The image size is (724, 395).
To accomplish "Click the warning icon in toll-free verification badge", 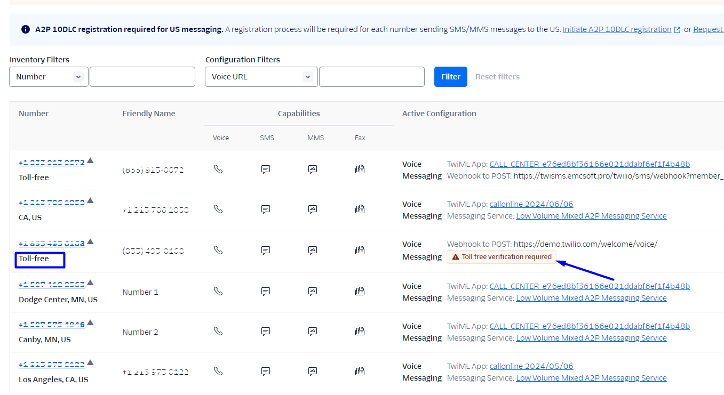I will pyautogui.click(x=455, y=257).
